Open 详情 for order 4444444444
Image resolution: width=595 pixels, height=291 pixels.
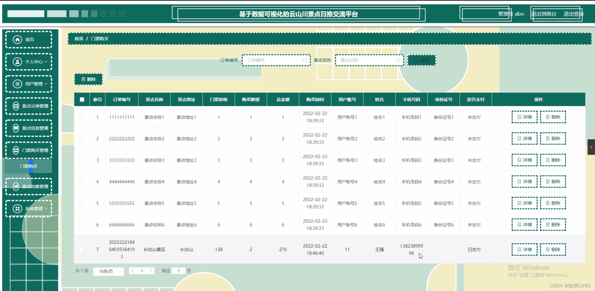(x=524, y=181)
